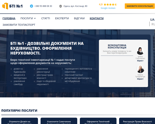This screenshot has height=124, width=155.
Task: Select the технічний паспорт list item
Action: tap(74, 75)
